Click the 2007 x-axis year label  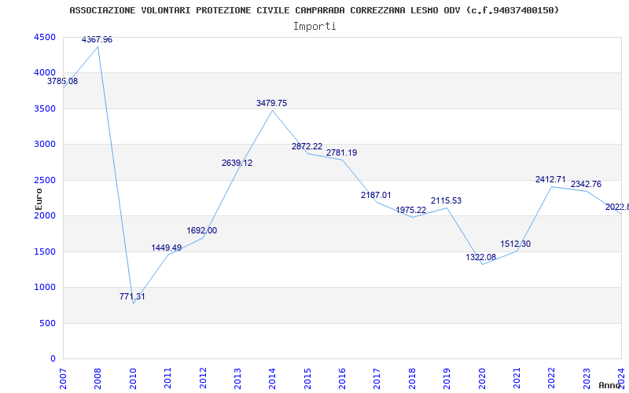[63, 378]
